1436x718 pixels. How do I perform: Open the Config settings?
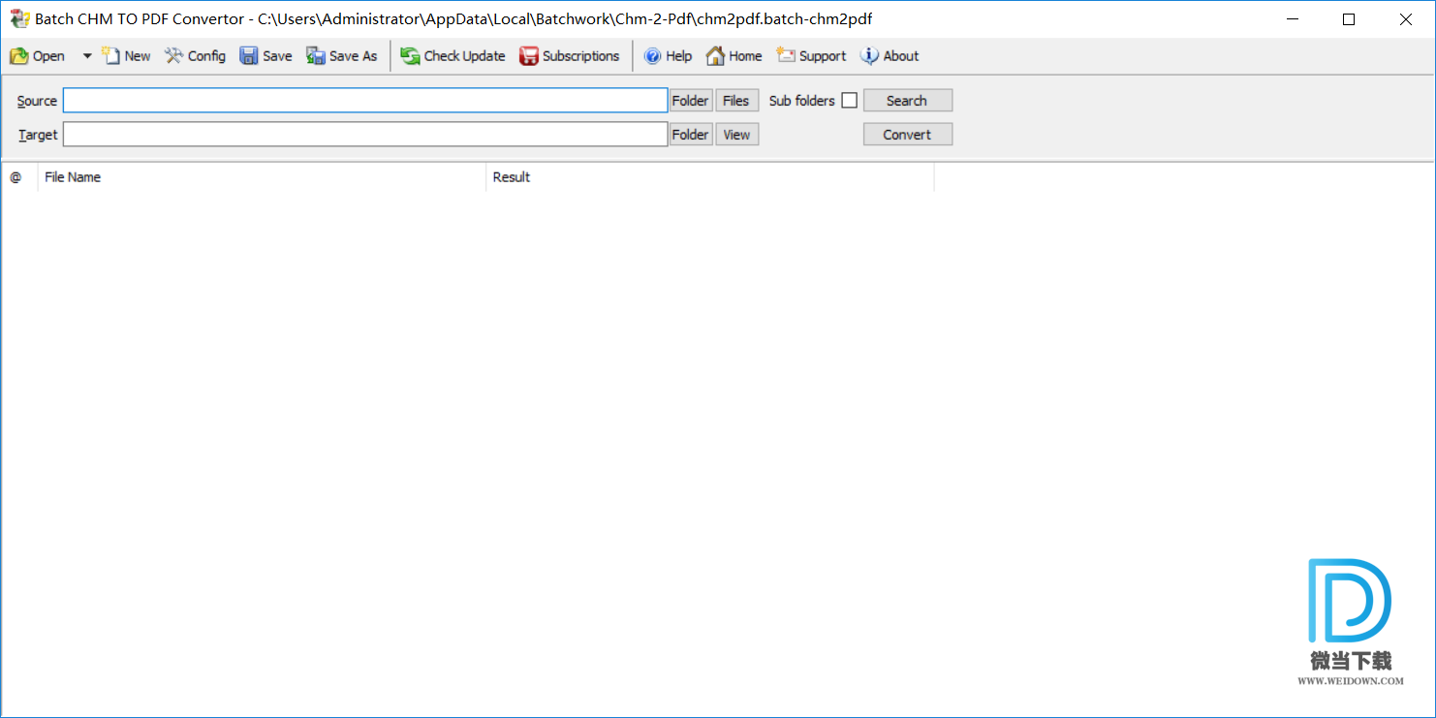click(195, 56)
